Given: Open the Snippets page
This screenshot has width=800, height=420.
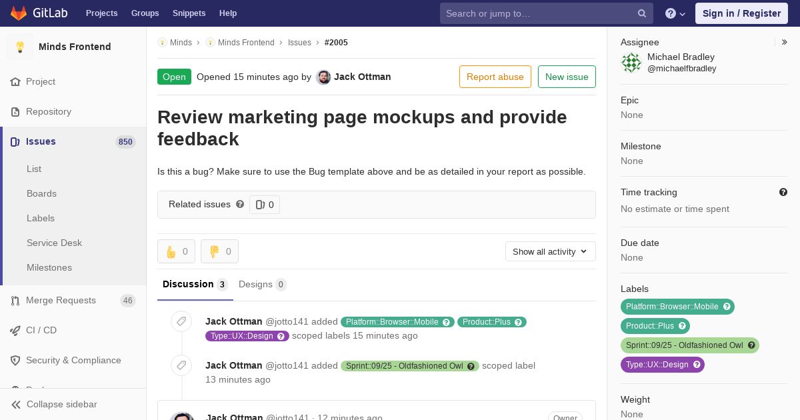Looking at the screenshot, I should tap(189, 13).
